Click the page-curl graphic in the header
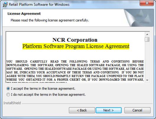The height and width of the screenshot is (119, 156). 139,18
